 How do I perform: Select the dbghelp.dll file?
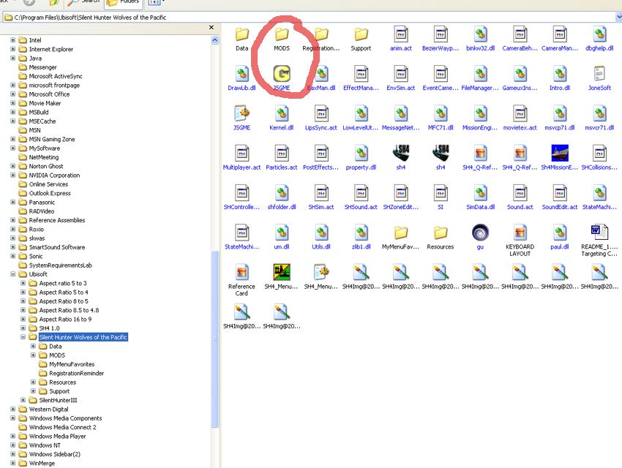point(599,34)
